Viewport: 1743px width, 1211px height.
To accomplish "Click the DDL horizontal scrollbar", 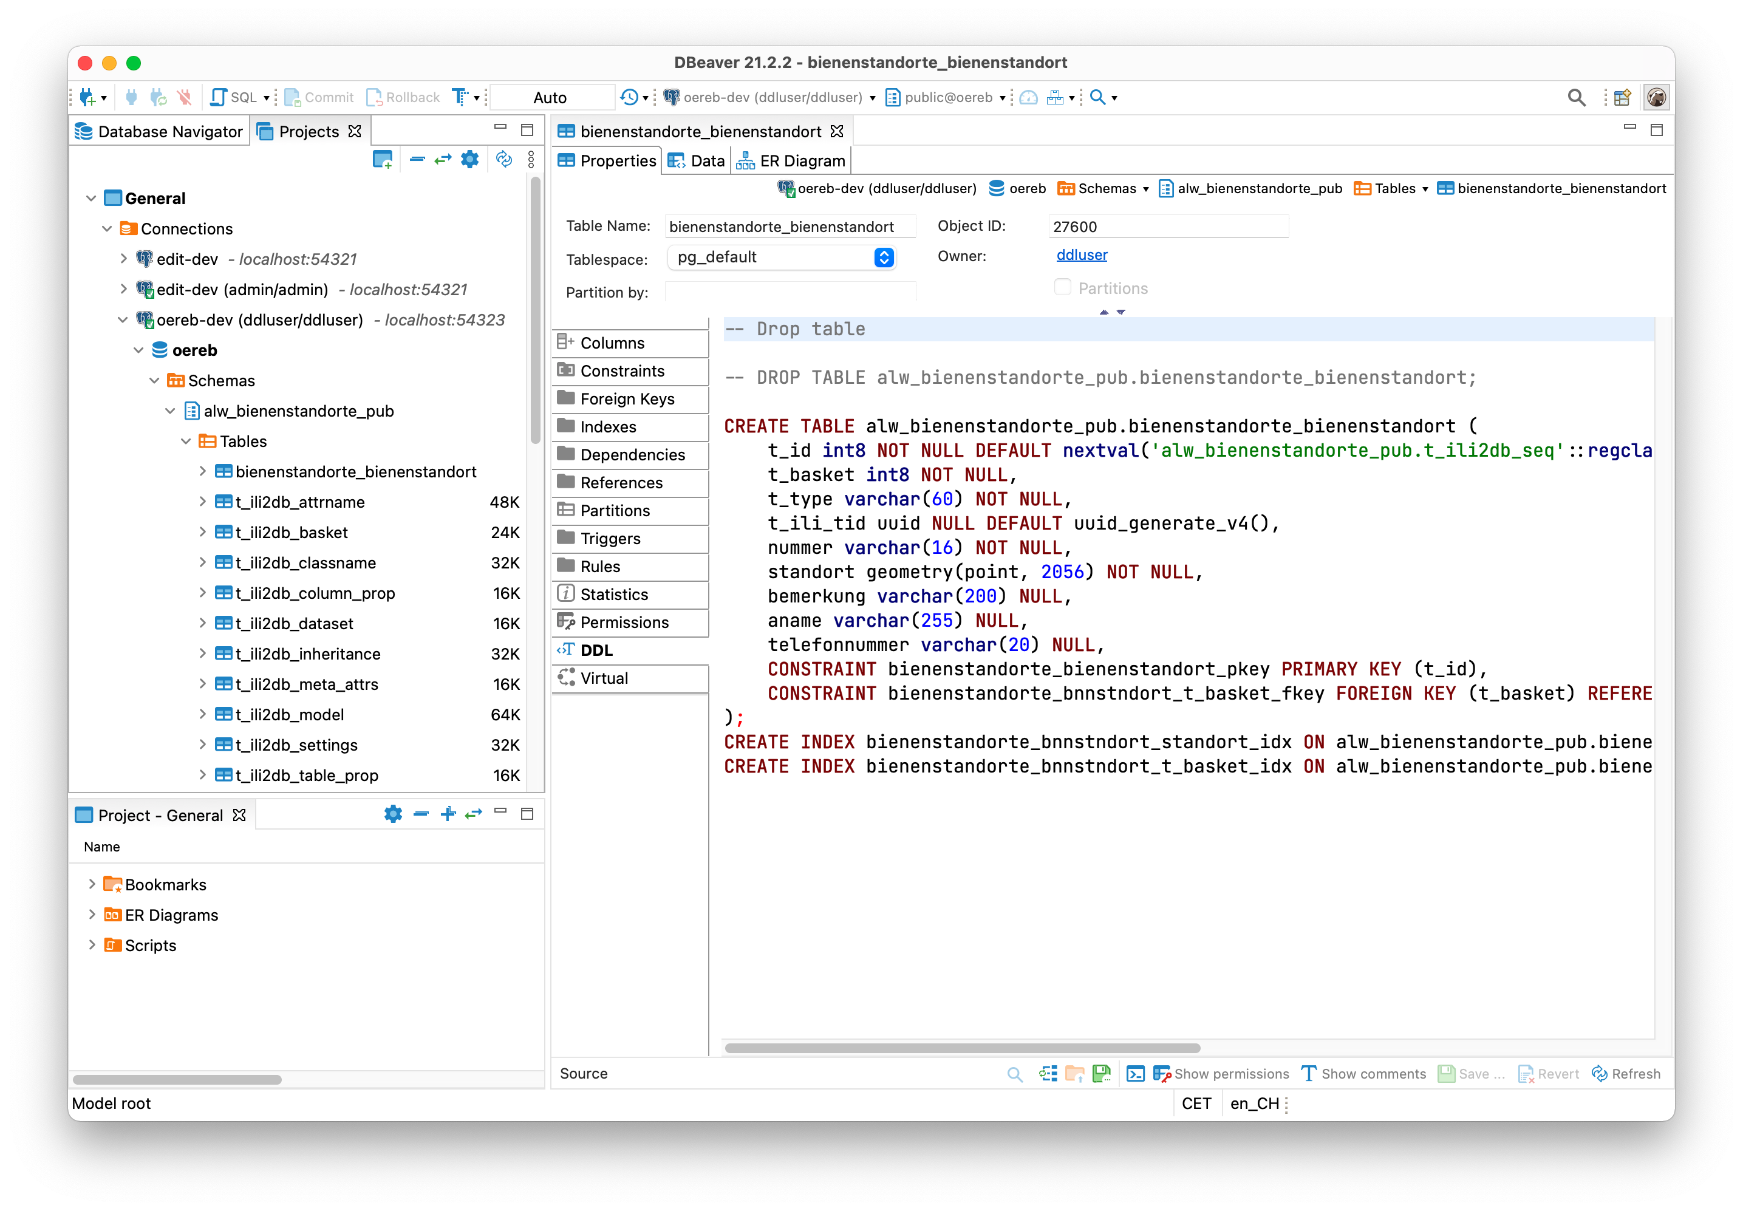I will [x=962, y=1048].
